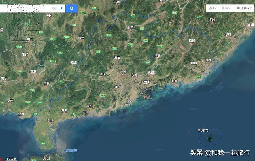The width and height of the screenshot is (255, 161).
Task: Click inside the map search input field
Action: [25, 9]
